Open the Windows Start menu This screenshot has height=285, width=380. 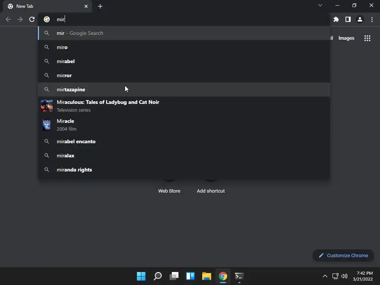tap(141, 276)
